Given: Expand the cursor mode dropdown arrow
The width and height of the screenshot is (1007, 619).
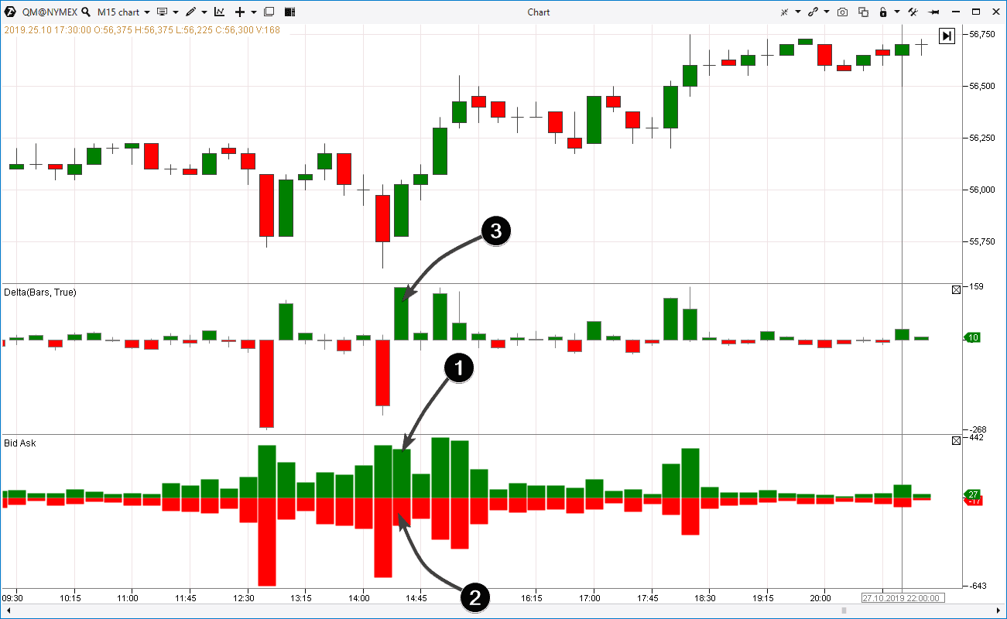Looking at the screenshot, I should 254,12.
